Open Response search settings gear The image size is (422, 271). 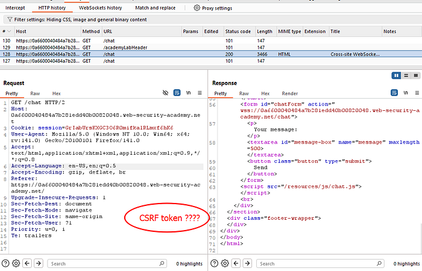[225, 263]
